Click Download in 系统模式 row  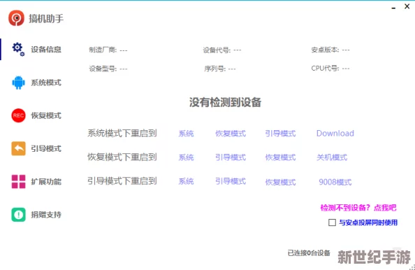tap(335, 134)
